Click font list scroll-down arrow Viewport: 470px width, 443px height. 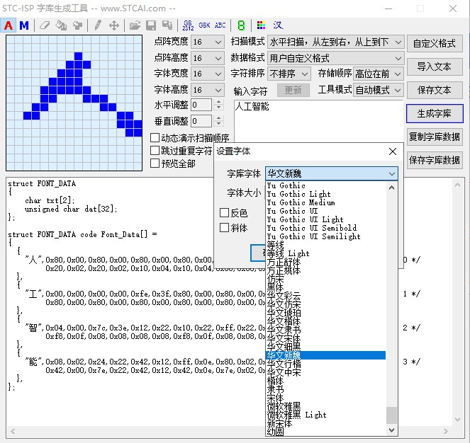pos(391,430)
